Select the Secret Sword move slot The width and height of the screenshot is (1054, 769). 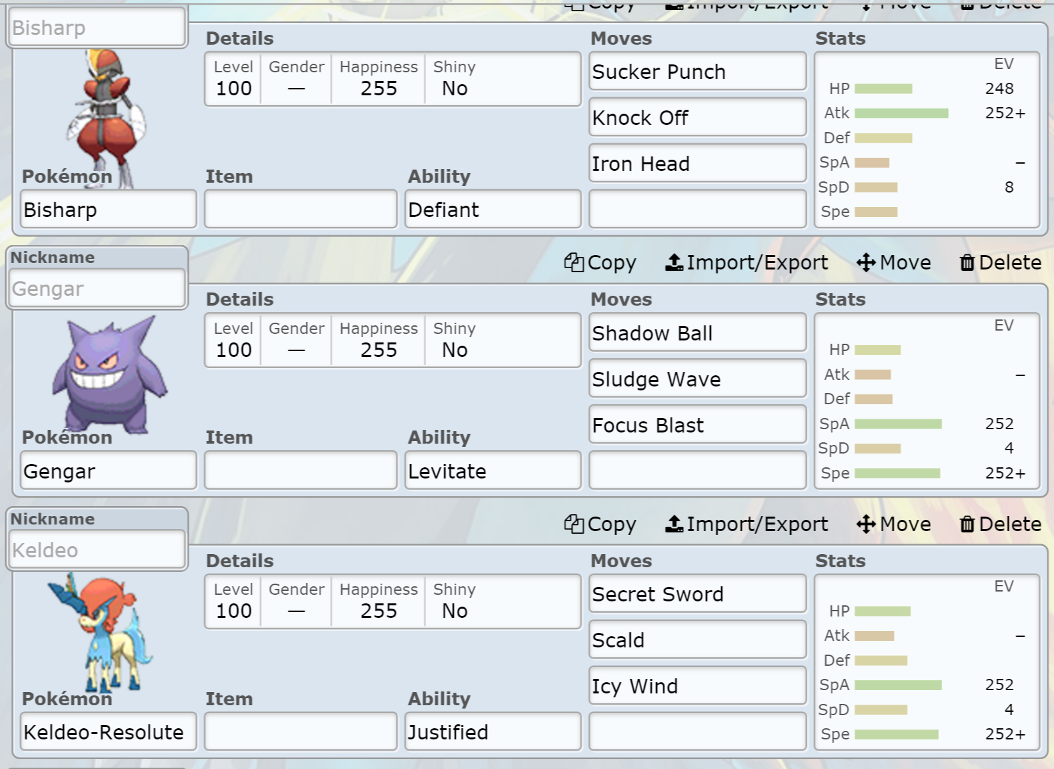pos(698,594)
